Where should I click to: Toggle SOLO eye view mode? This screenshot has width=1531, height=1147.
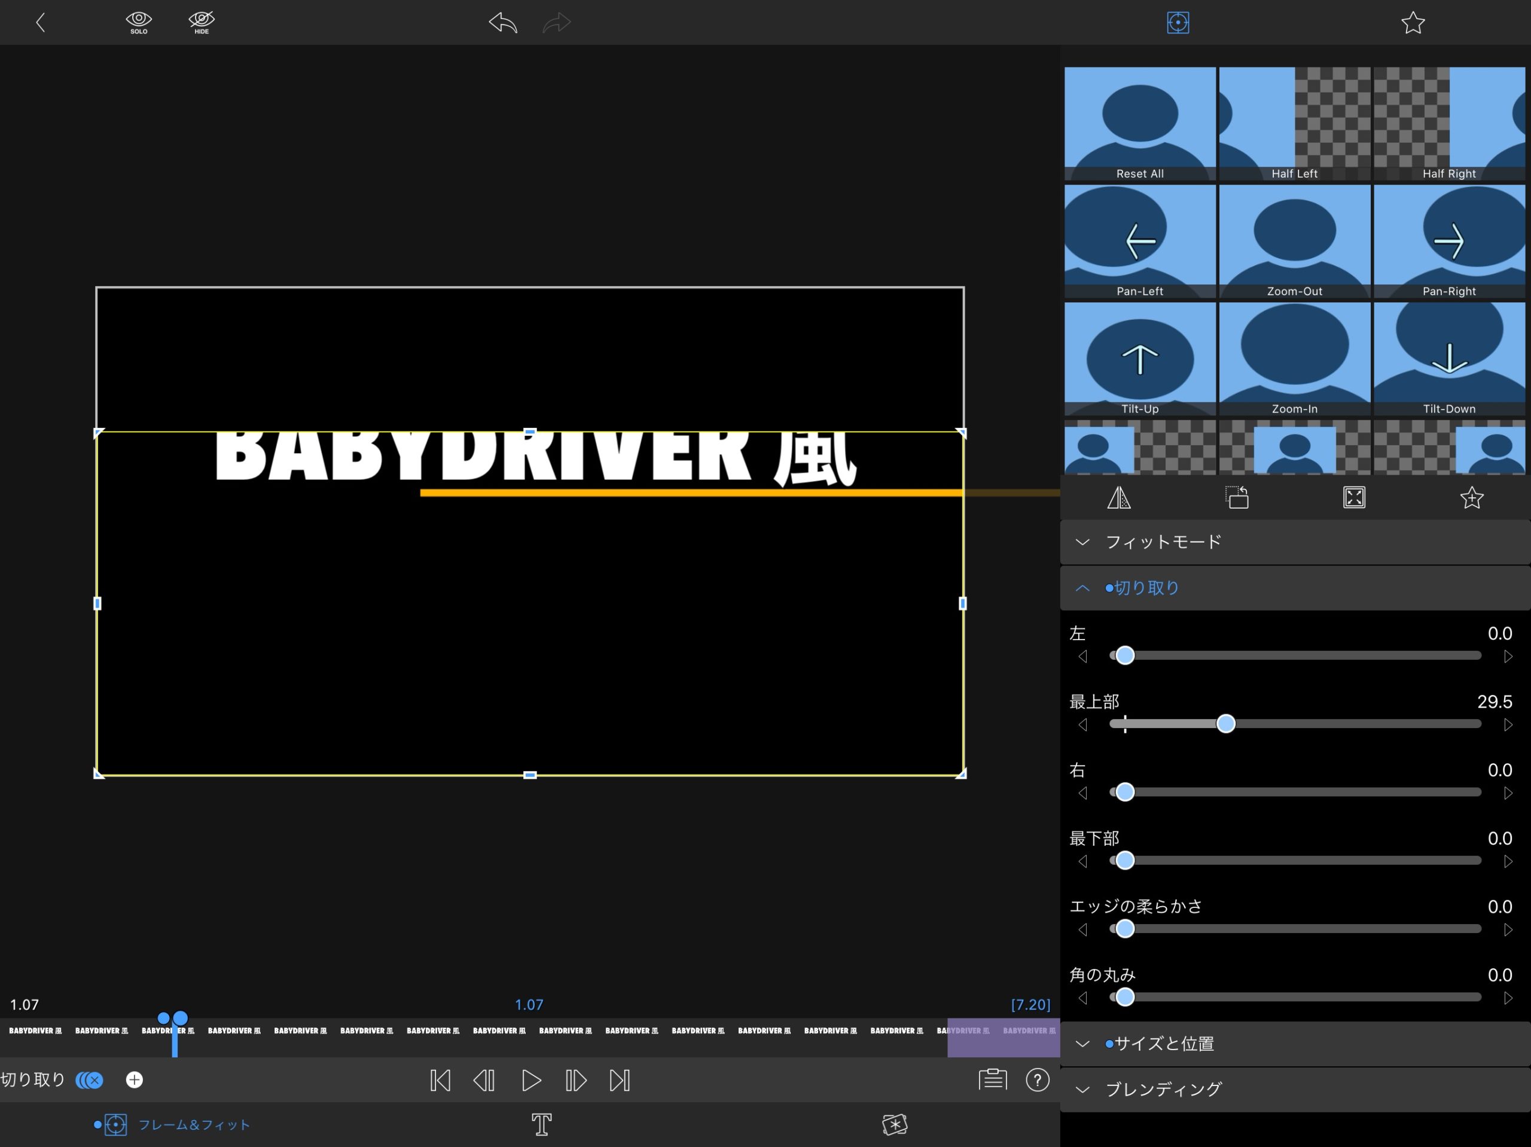pyautogui.click(x=138, y=23)
